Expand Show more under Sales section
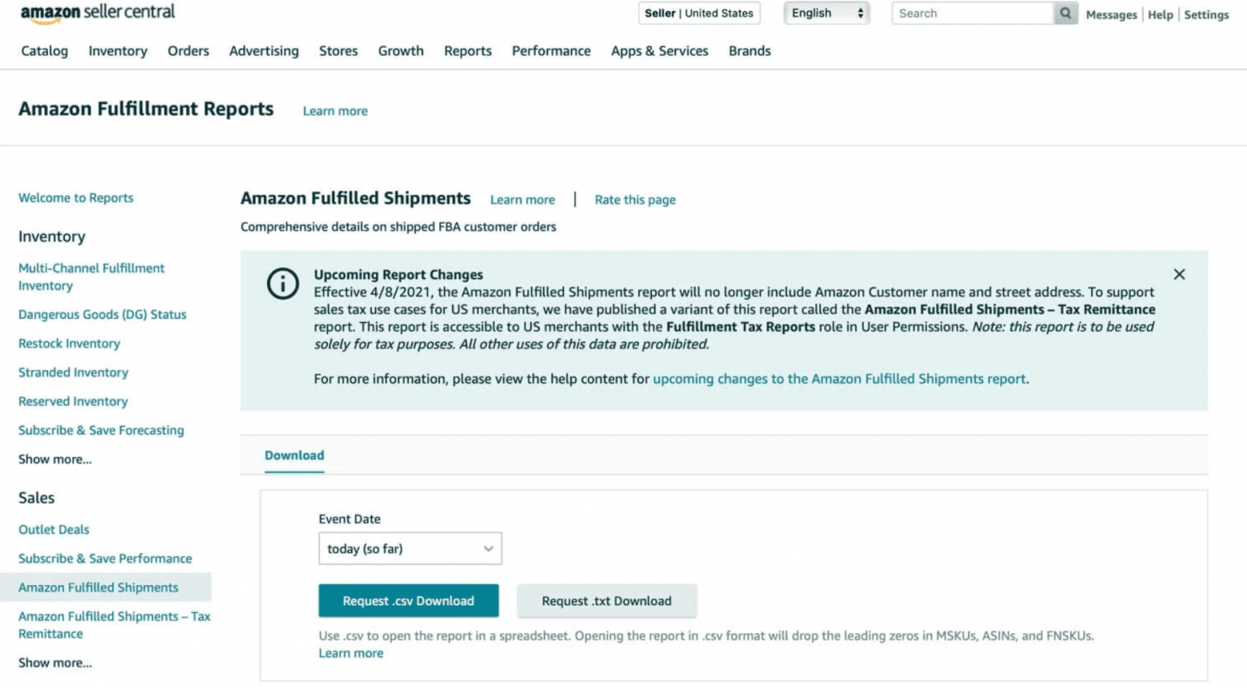The height and width of the screenshot is (689, 1247). tap(54, 662)
